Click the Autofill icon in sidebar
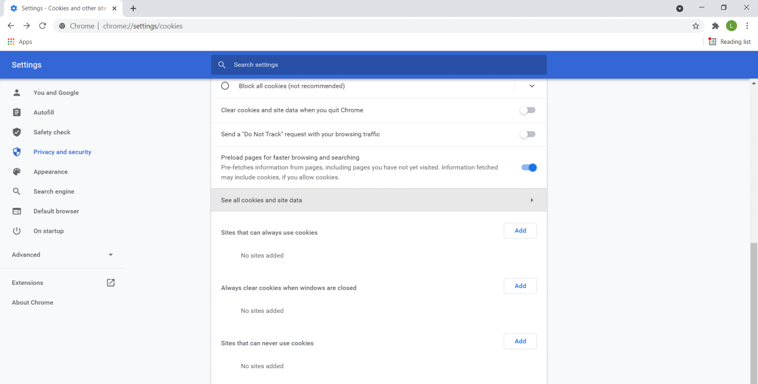Image resolution: width=758 pixels, height=384 pixels. pos(16,112)
